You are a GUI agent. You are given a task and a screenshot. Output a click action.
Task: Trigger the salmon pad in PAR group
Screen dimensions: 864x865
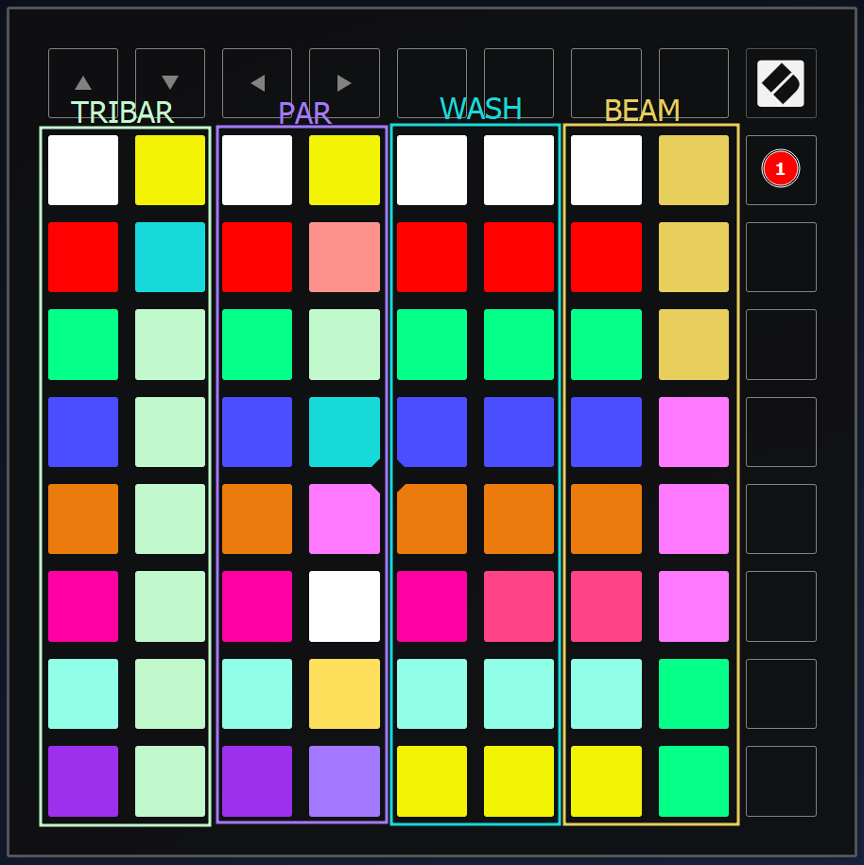click(344, 257)
